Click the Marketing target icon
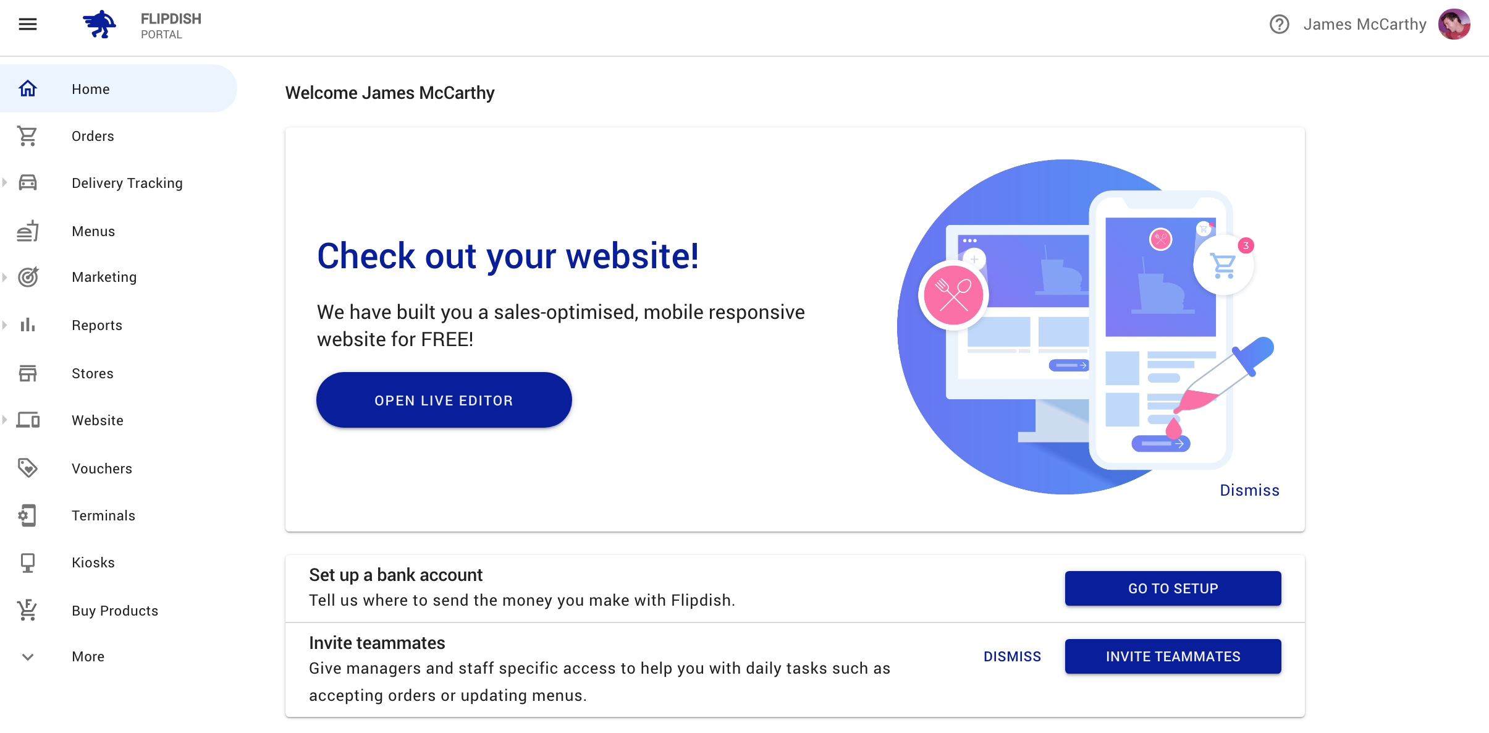Screen dimensions: 1489x733 [28, 276]
